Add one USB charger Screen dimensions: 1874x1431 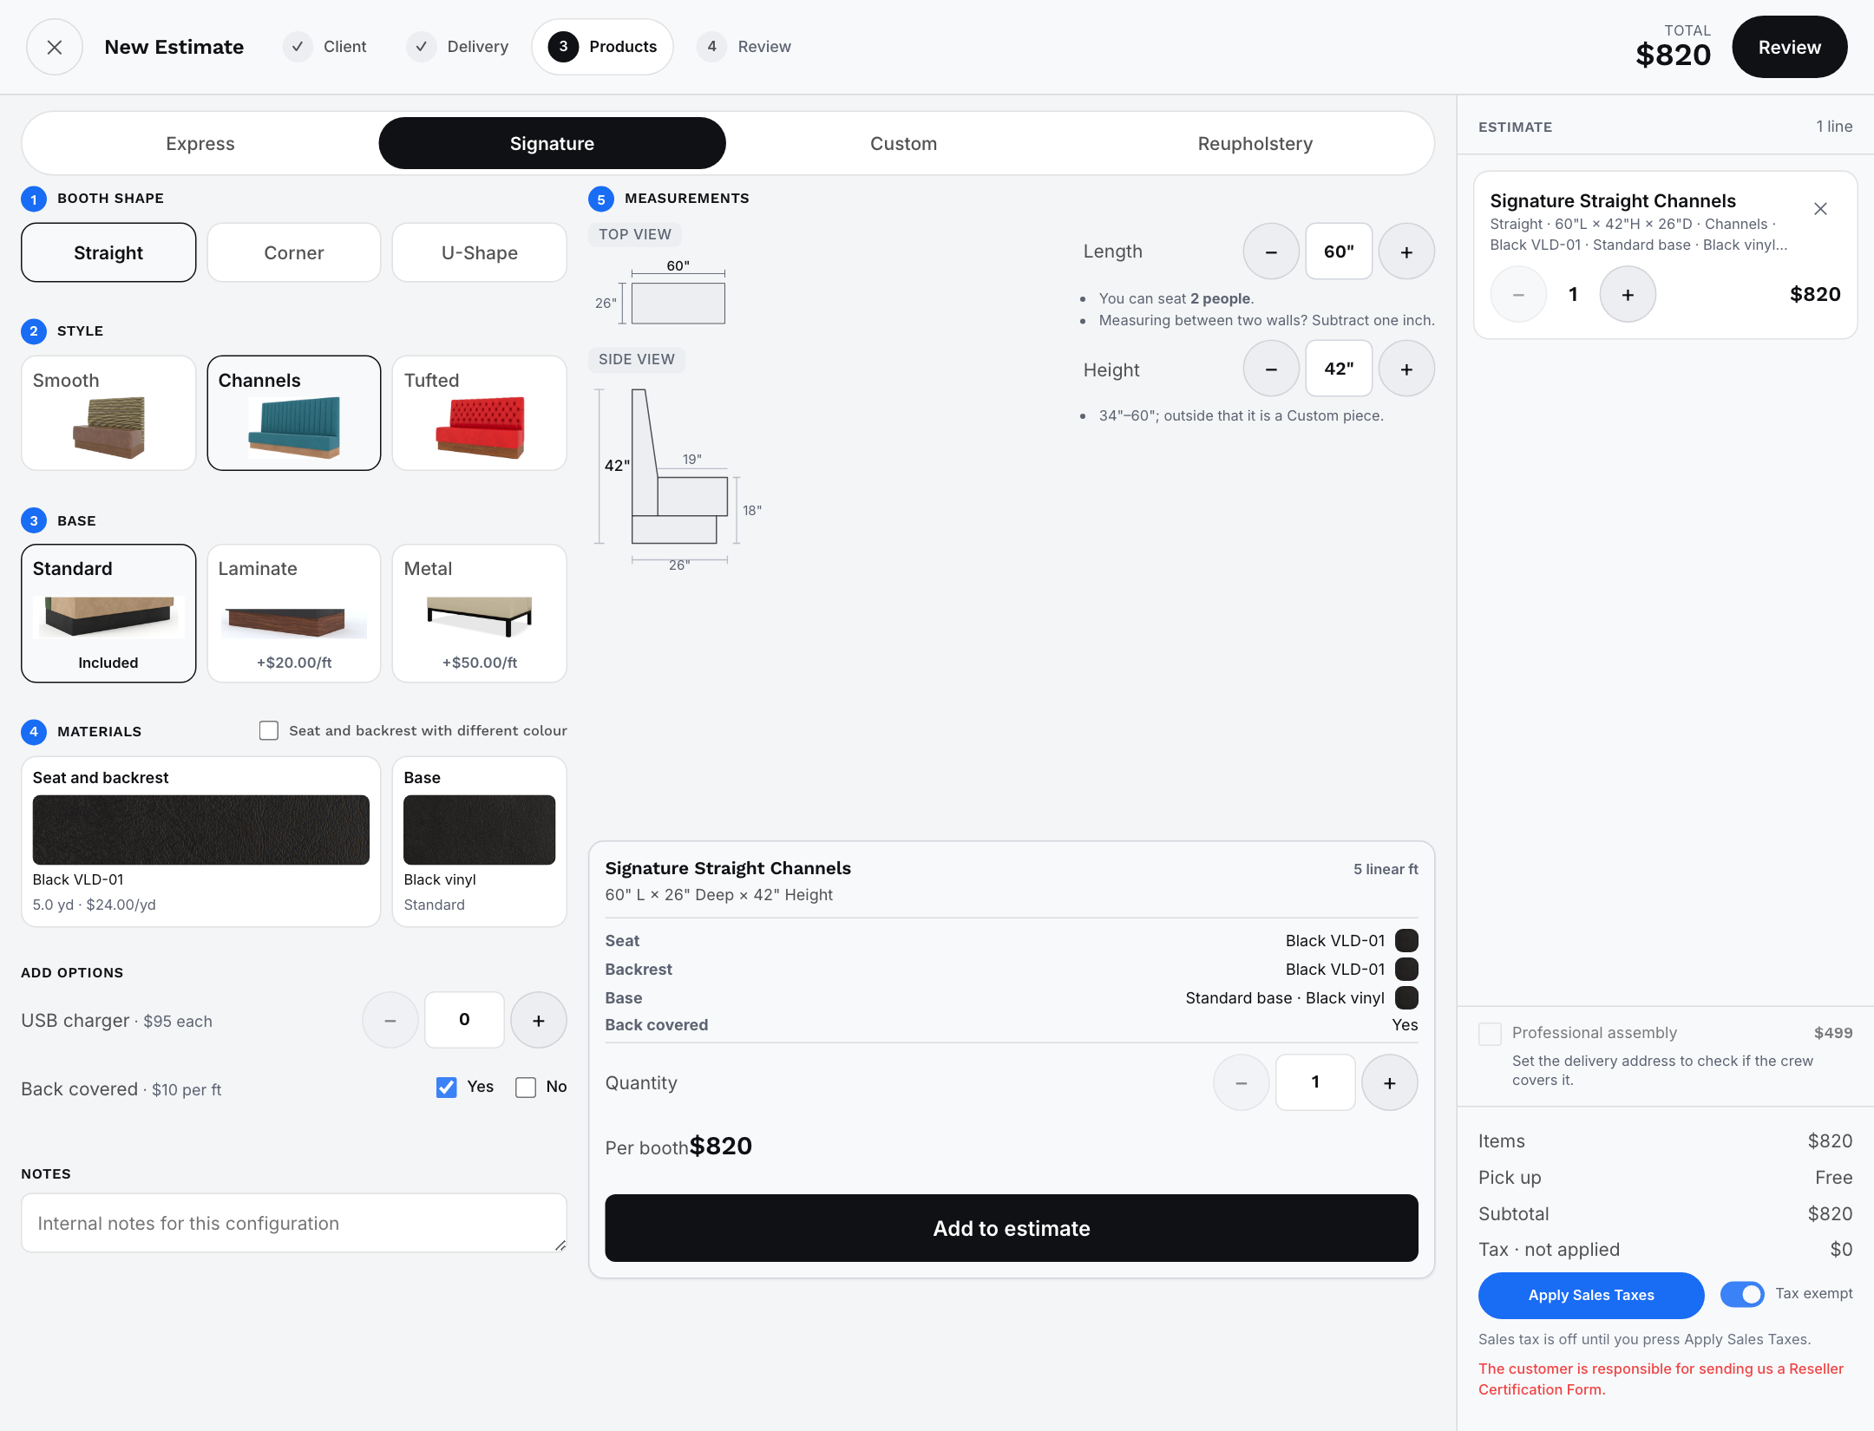(539, 1021)
